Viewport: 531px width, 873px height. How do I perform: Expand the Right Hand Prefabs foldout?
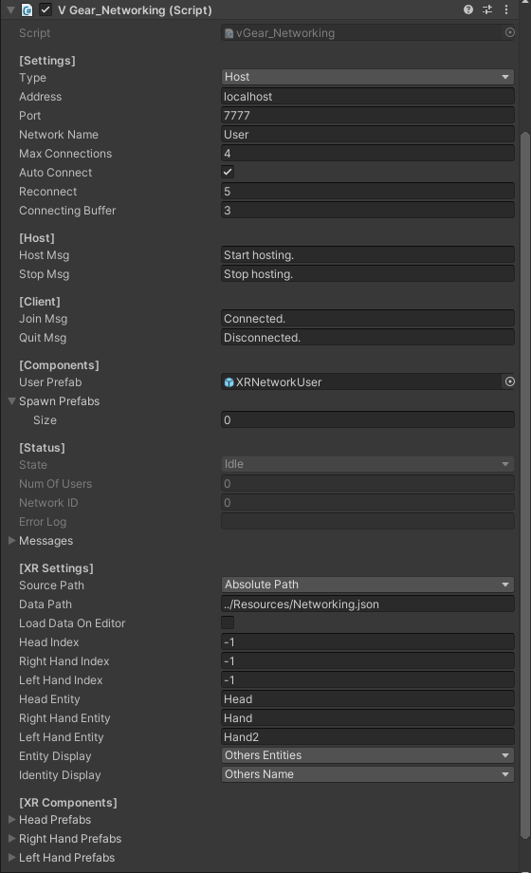[x=11, y=839]
